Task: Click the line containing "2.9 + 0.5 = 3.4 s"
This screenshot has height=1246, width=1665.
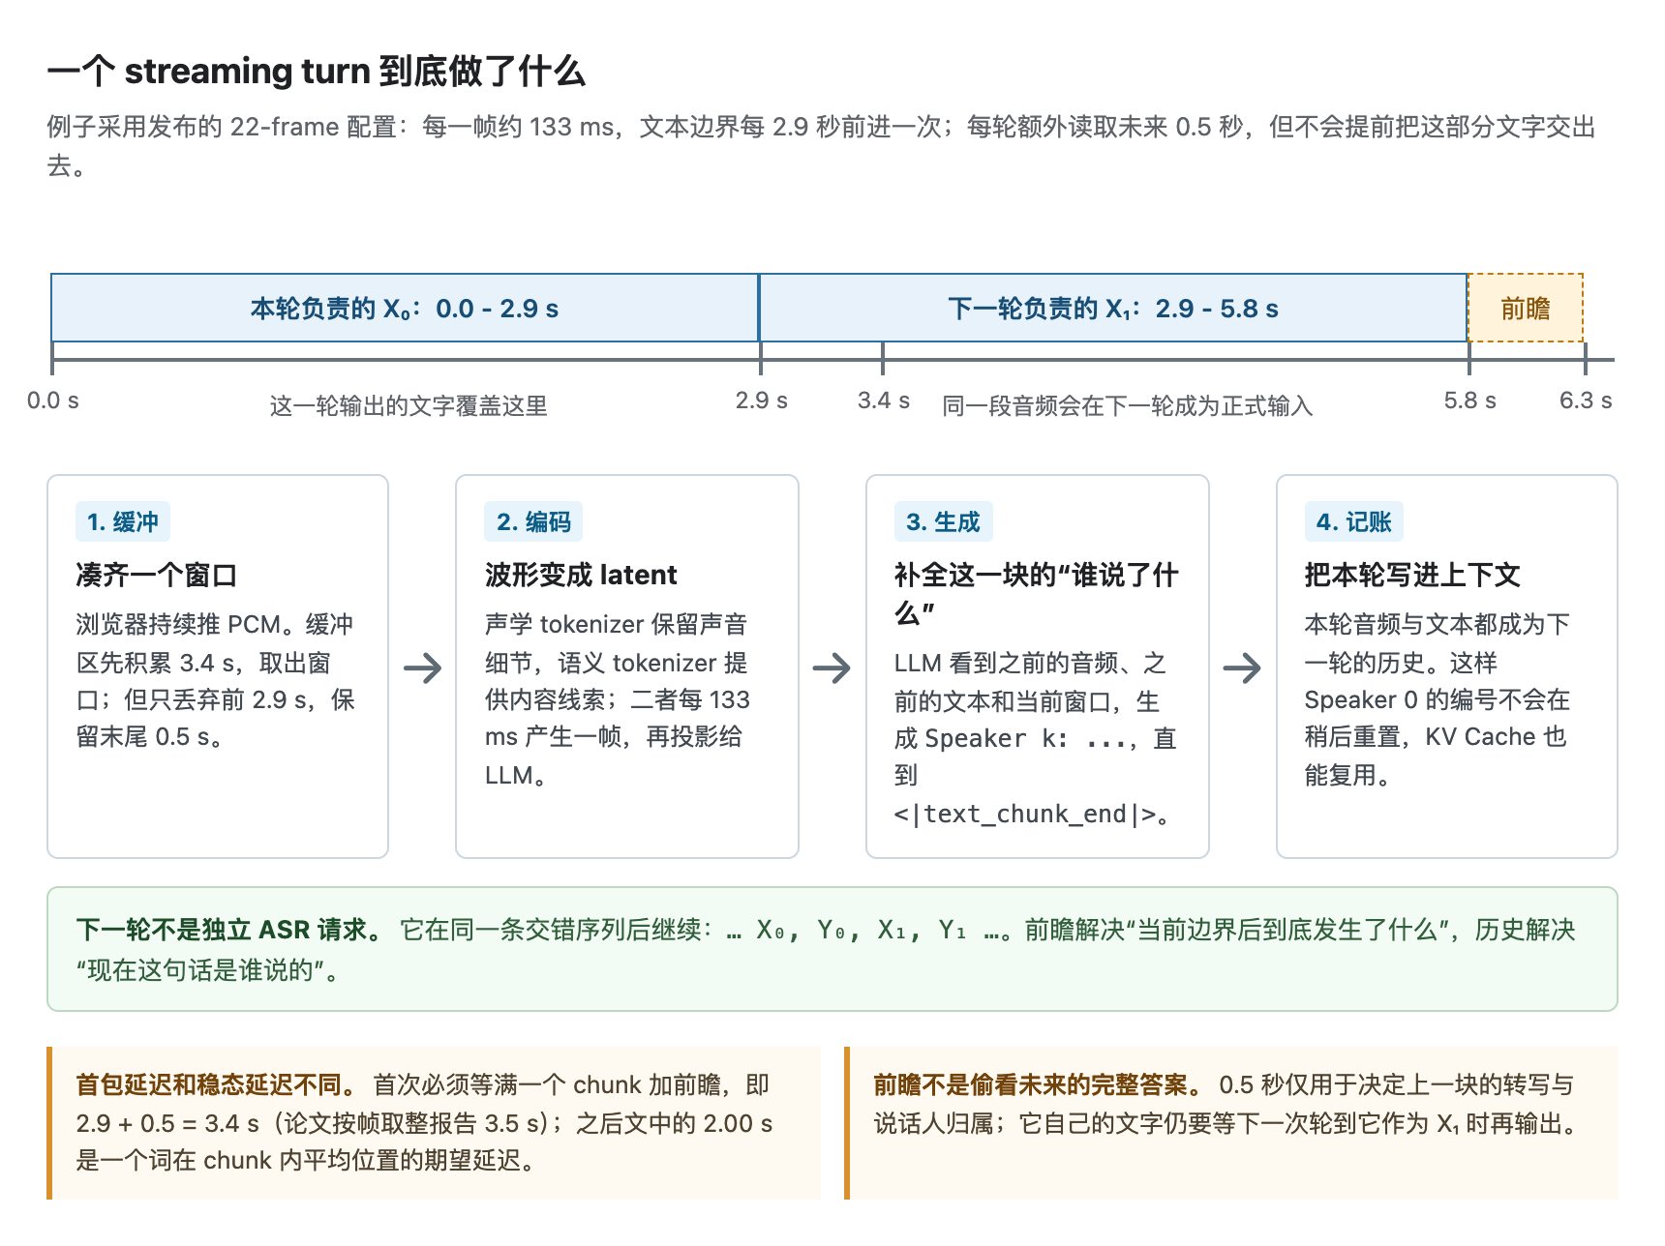Action: pos(425,1123)
